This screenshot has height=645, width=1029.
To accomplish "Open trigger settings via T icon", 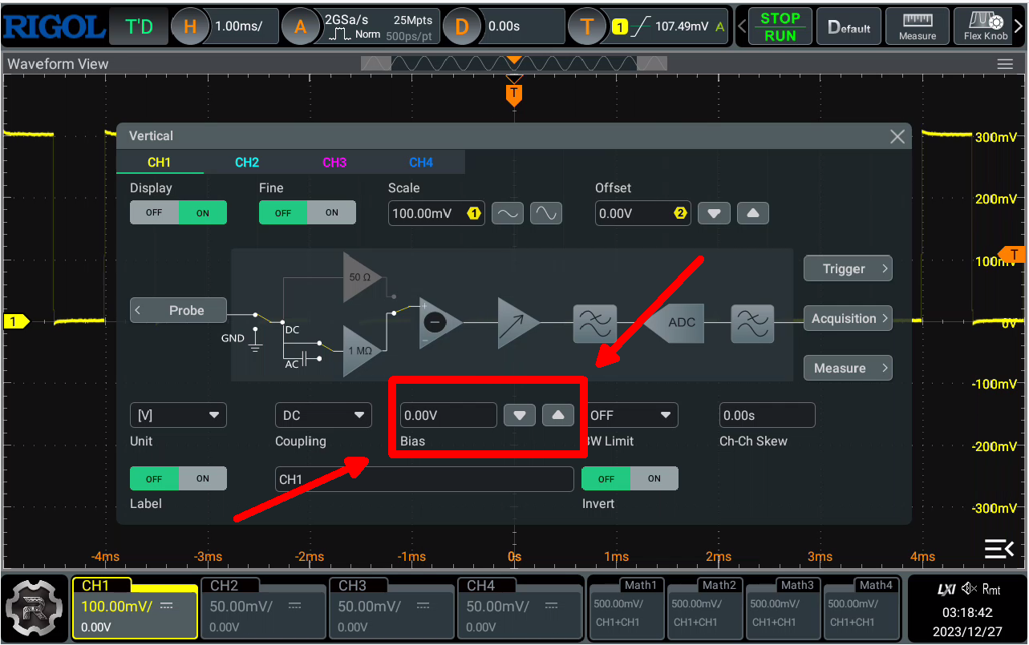I will point(587,26).
